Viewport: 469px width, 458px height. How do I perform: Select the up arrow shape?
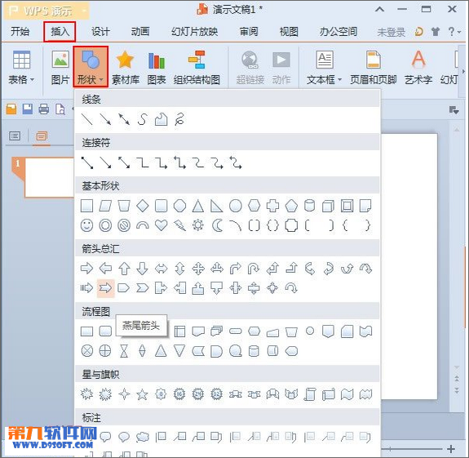(x=124, y=269)
